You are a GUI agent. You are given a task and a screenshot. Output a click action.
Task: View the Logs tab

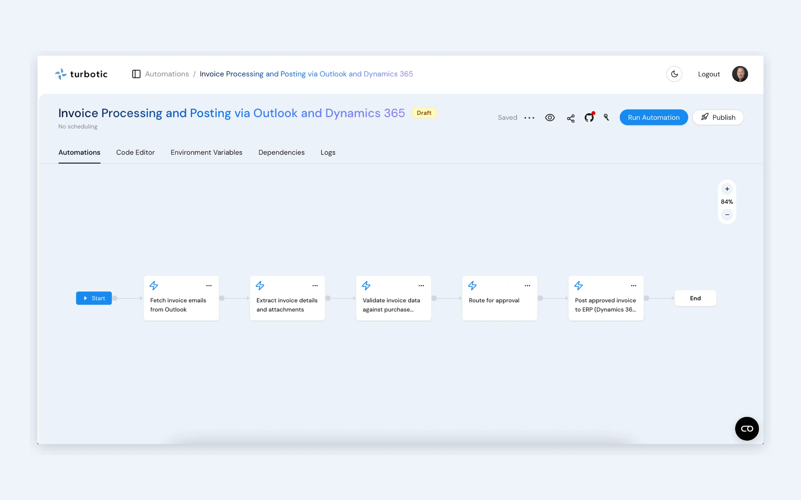[328, 152]
